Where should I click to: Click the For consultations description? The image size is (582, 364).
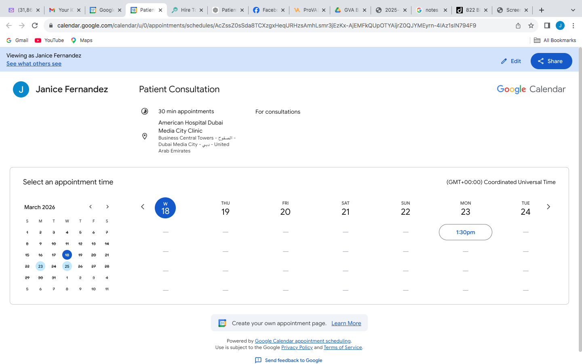278,112
